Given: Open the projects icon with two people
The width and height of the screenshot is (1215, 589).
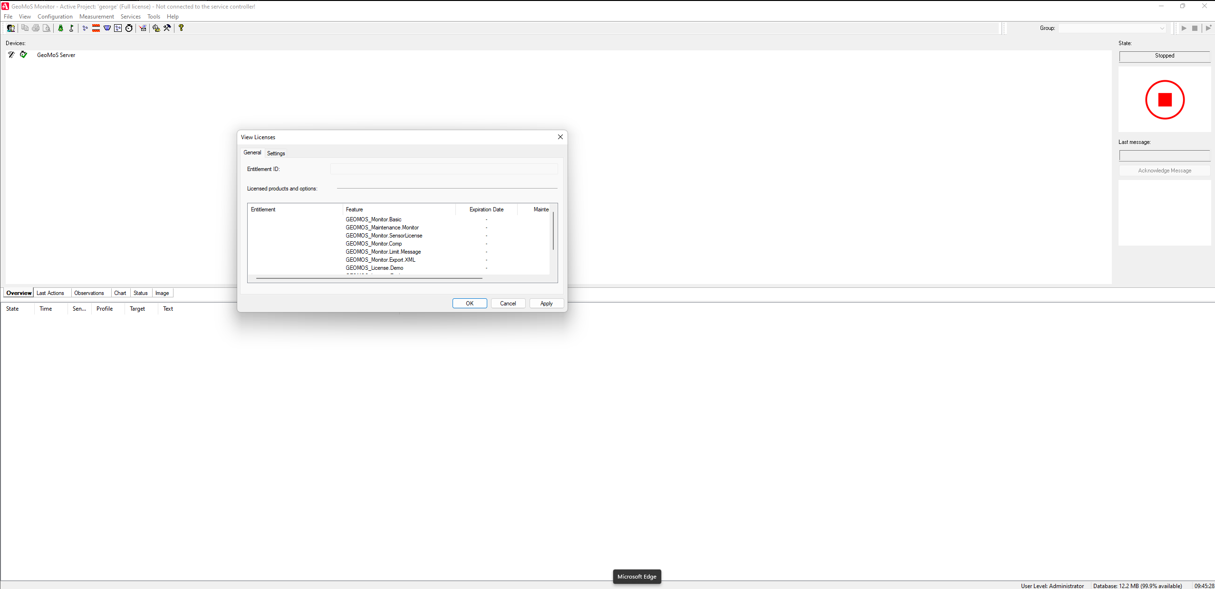Looking at the screenshot, I should pos(10,28).
